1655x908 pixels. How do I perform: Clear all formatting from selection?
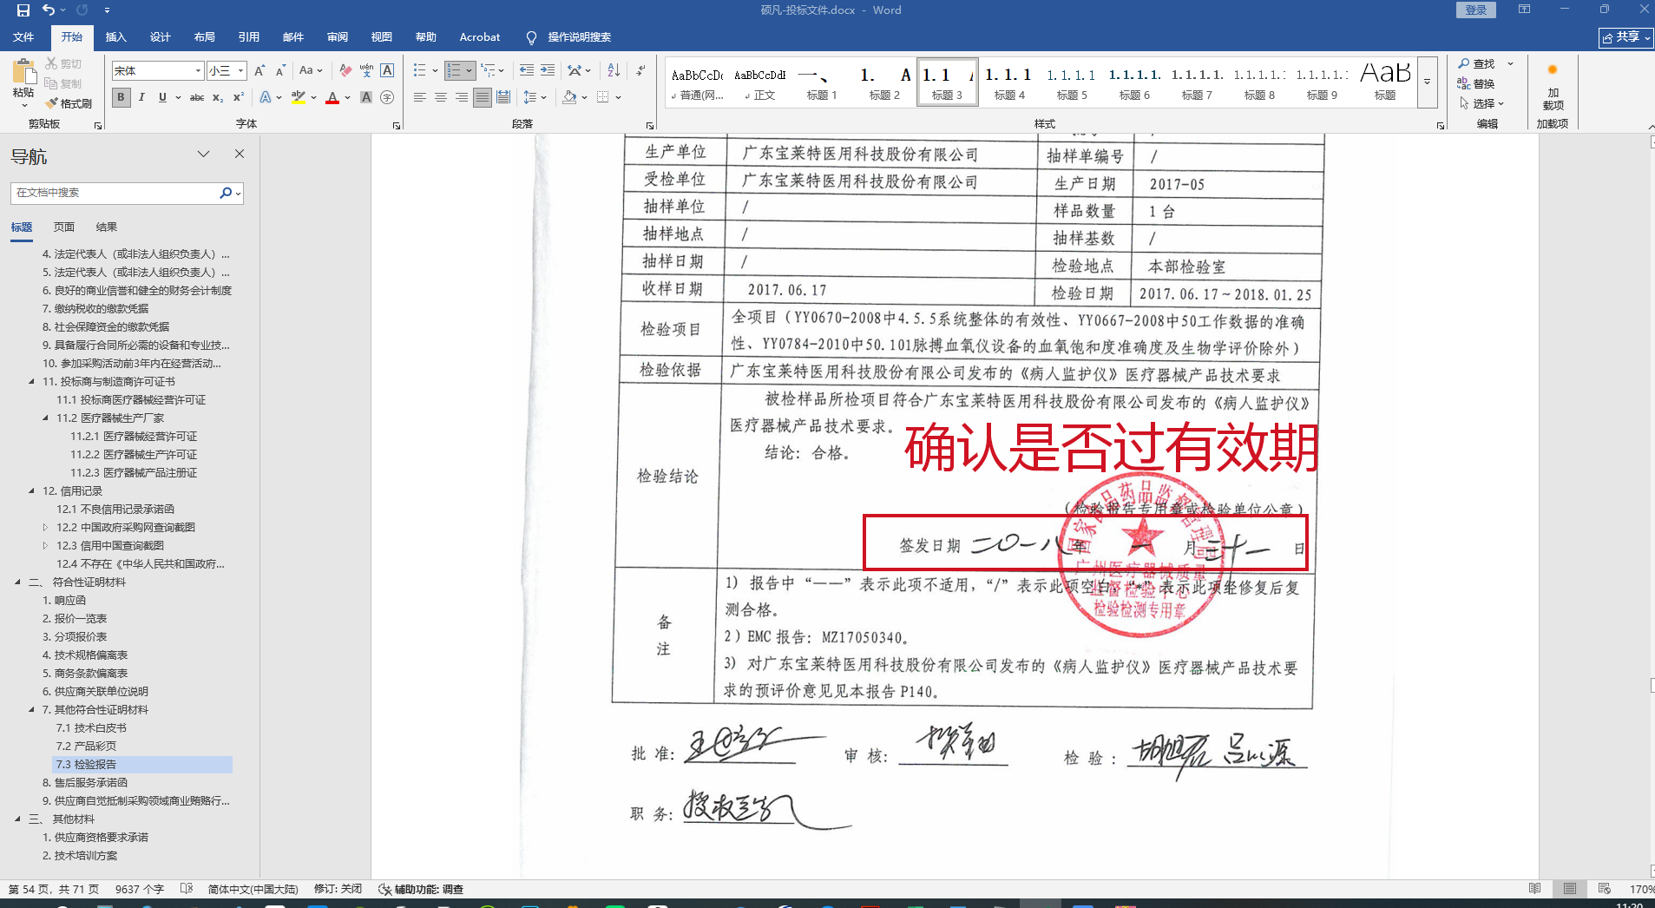(x=345, y=70)
